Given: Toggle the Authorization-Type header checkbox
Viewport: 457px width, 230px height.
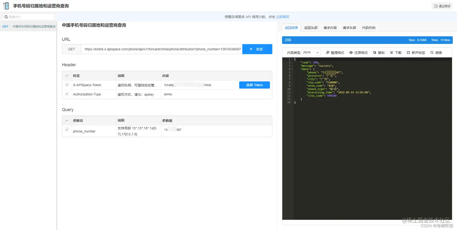Looking at the screenshot, I should point(66,94).
